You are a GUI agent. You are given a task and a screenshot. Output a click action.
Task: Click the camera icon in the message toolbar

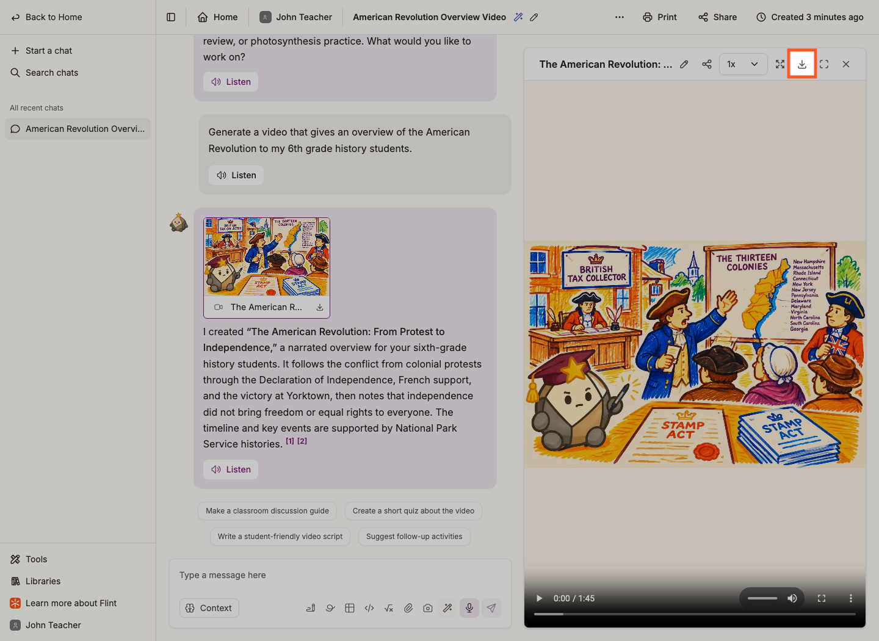pyautogui.click(x=428, y=608)
